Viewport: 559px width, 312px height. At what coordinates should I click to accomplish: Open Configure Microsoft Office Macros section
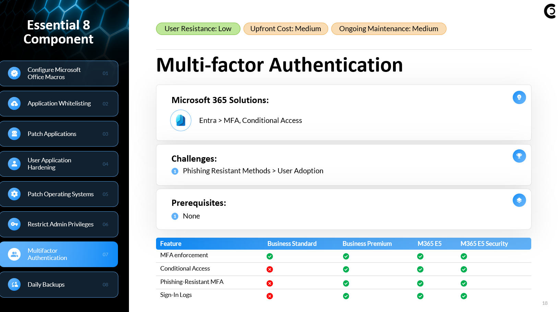[59, 73]
